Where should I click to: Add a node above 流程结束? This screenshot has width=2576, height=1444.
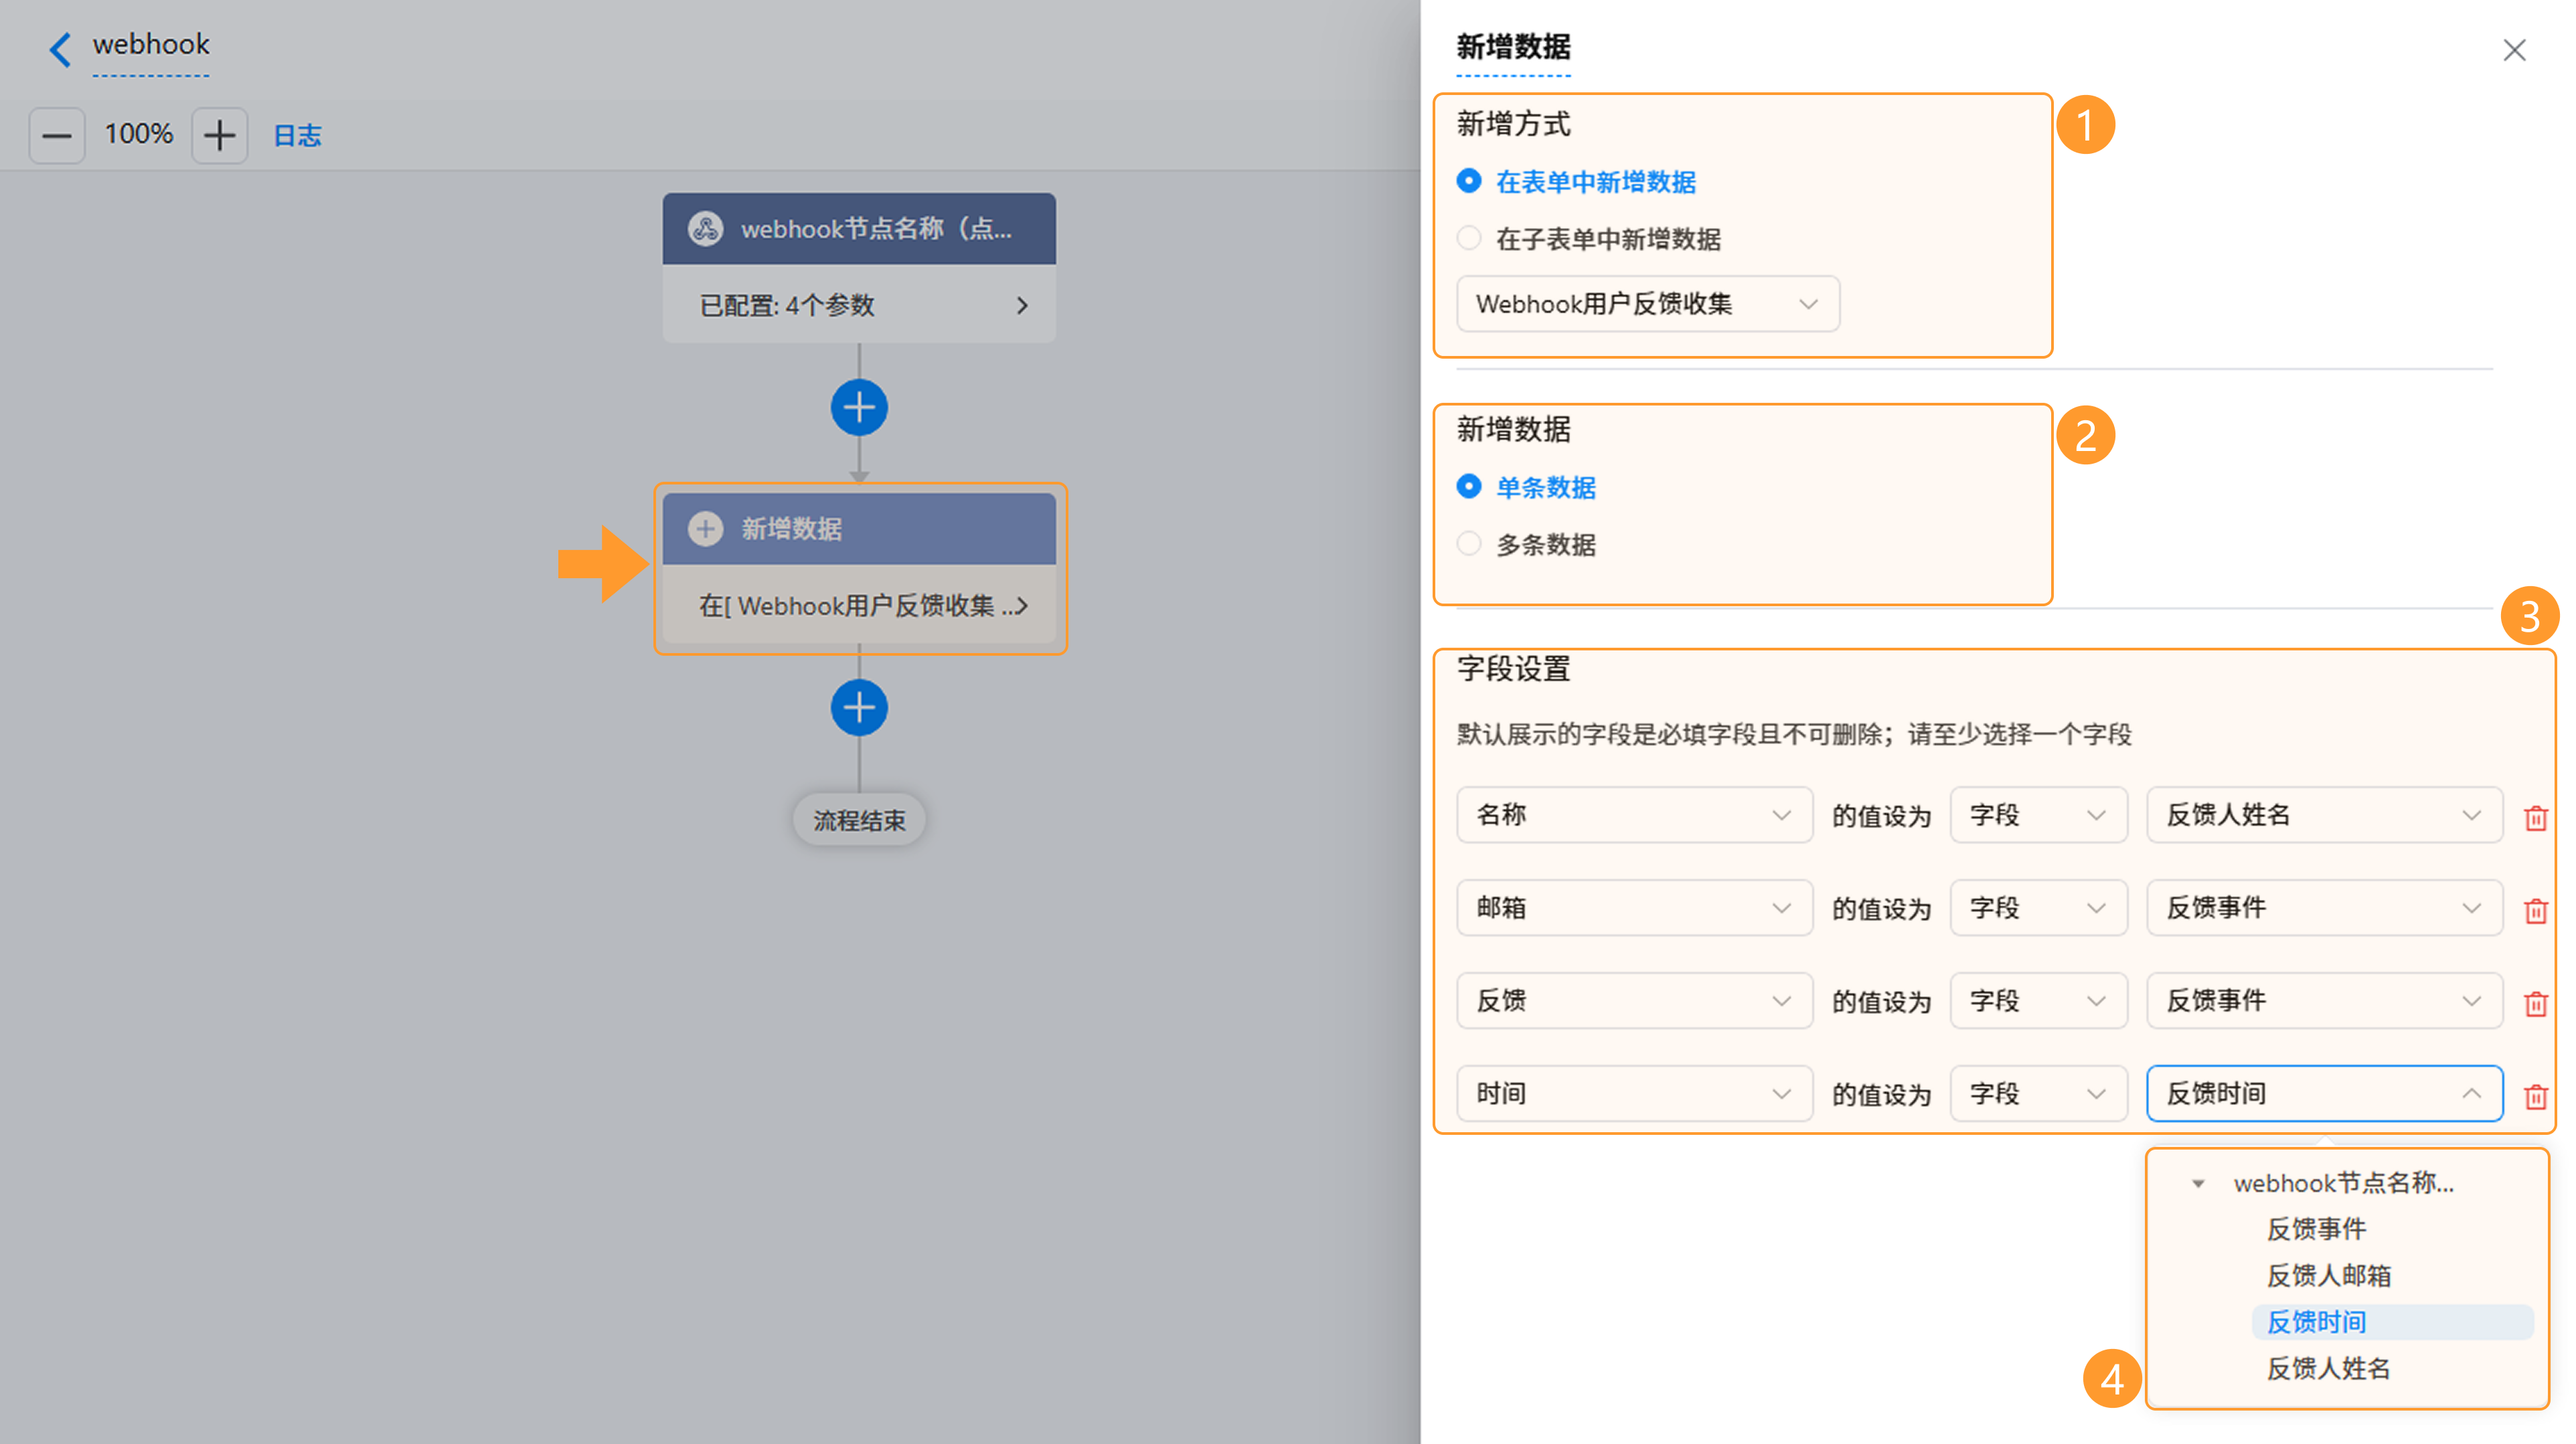point(859,707)
